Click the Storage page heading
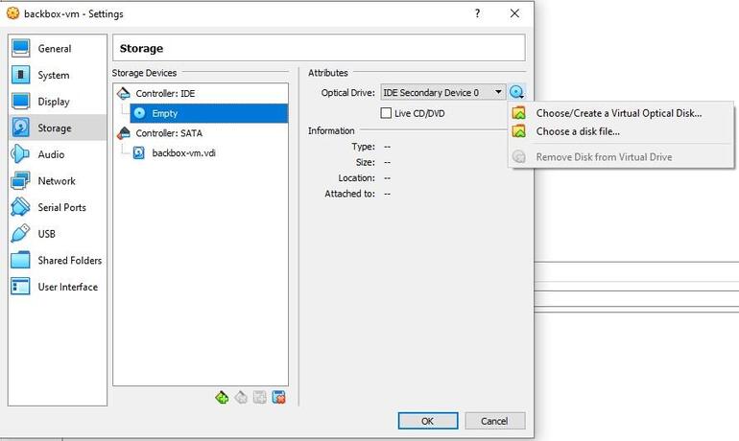The image size is (739, 441). (141, 48)
